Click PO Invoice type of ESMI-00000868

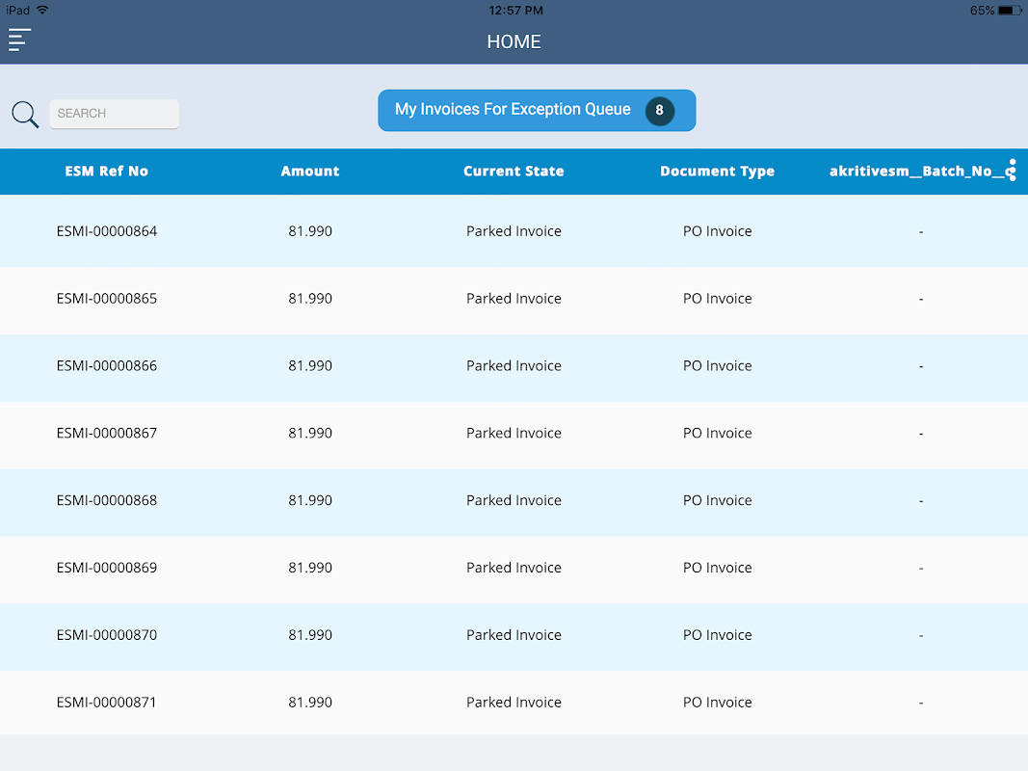[x=717, y=501]
